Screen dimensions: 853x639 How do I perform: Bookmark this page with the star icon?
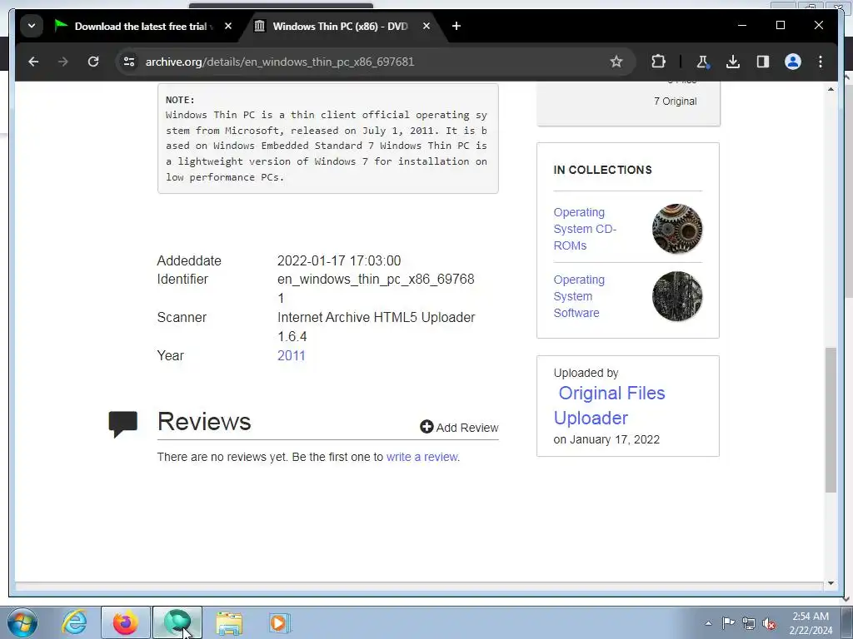click(616, 62)
